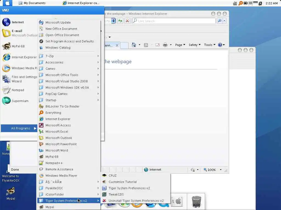
Task: Choose Set Program Access and Defaults
Action: 69,41
